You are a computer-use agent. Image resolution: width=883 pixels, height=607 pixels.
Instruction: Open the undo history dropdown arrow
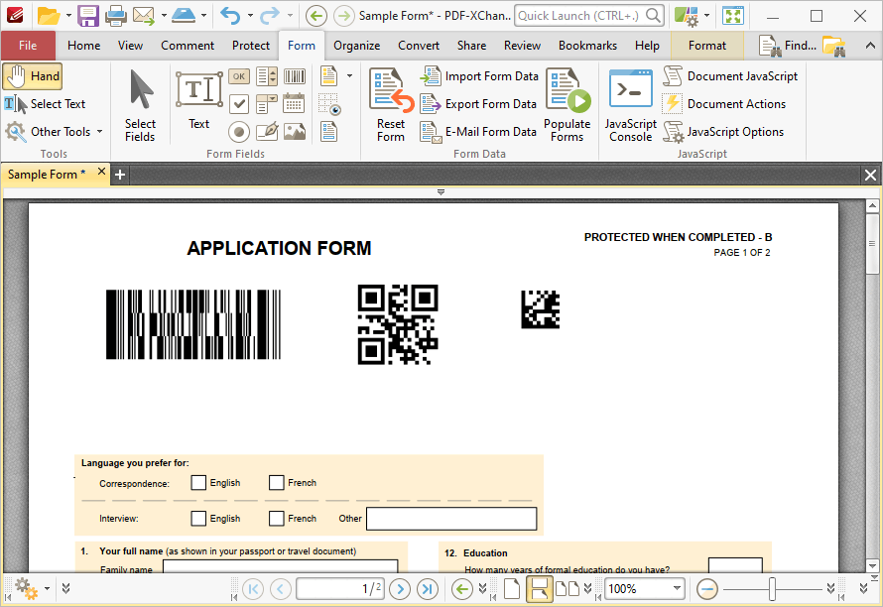coord(250,16)
